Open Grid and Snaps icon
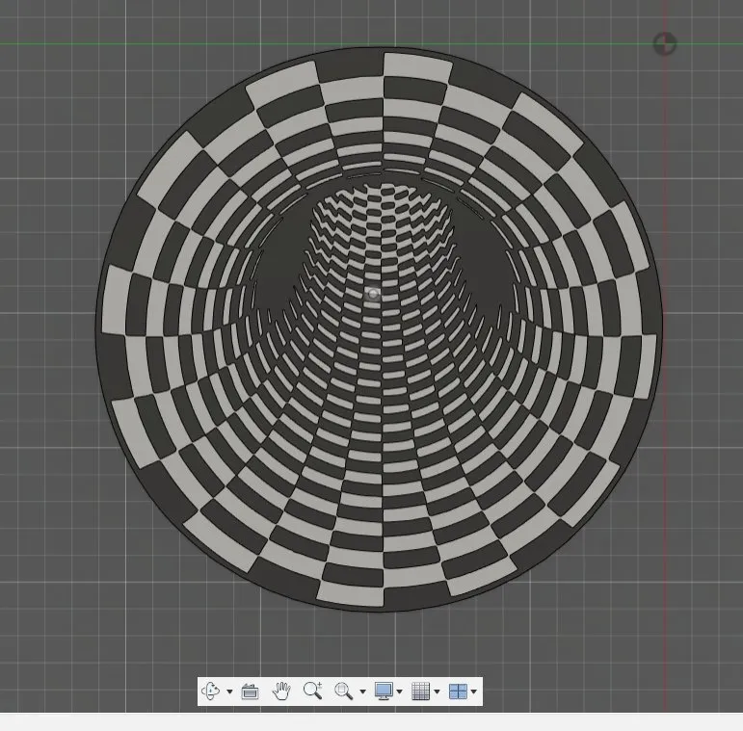This screenshot has width=743, height=731. [x=421, y=692]
